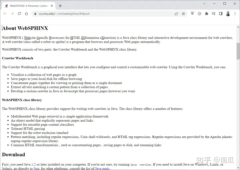Click 'WebSPHINX consists of two parts' sentence
240x170 pixels.
pos(69,49)
